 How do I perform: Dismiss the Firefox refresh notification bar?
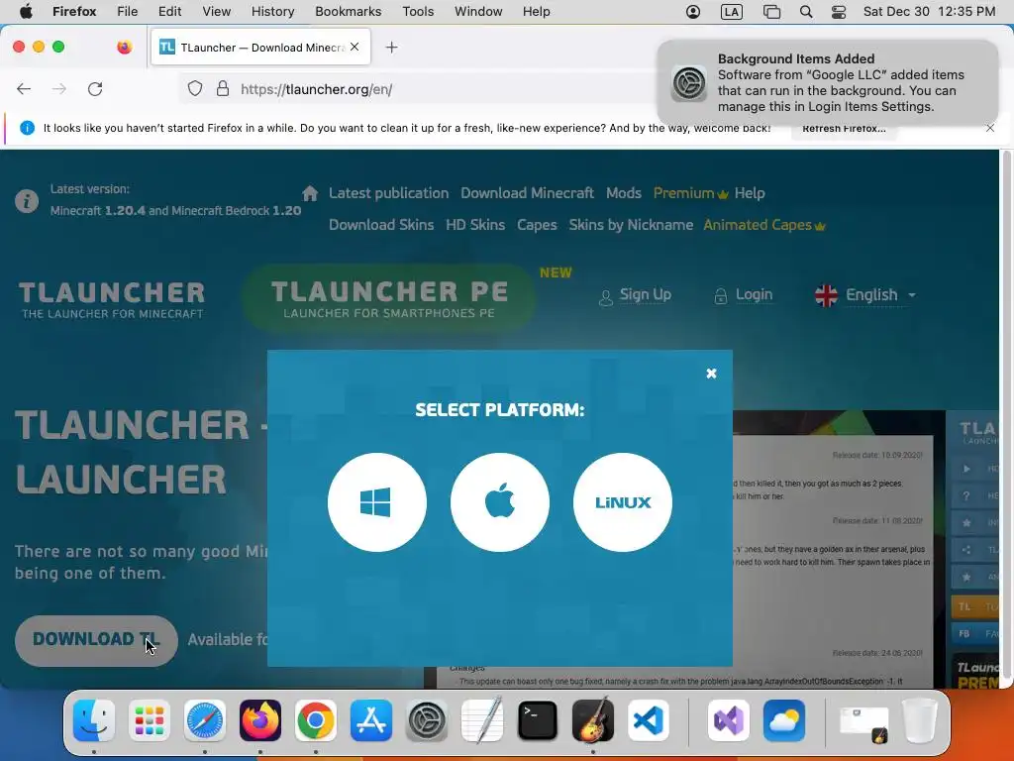(x=990, y=128)
